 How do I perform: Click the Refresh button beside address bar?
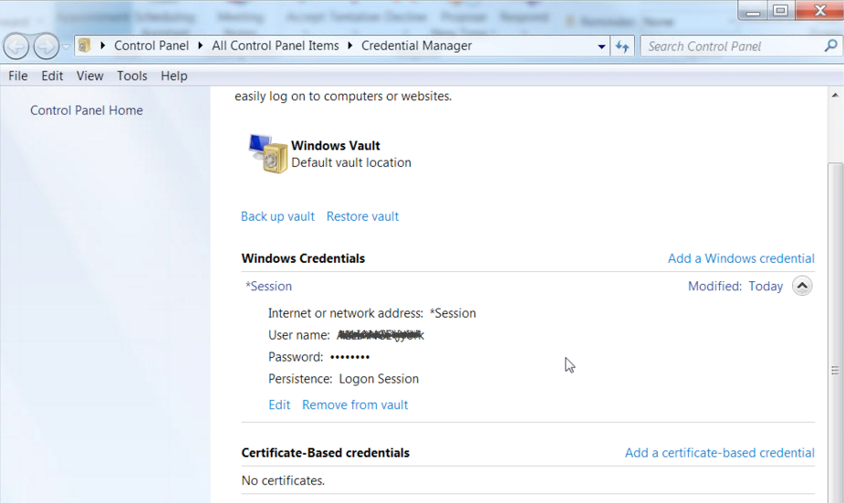pos(622,47)
